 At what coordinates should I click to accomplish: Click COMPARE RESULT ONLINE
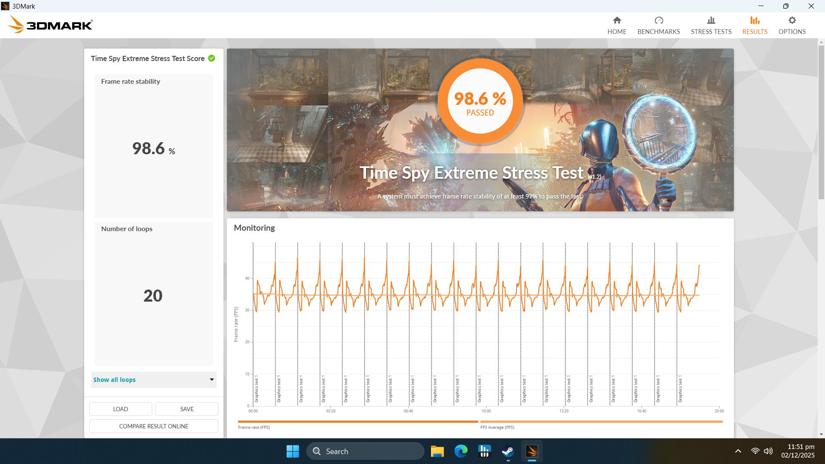[153, 426]
